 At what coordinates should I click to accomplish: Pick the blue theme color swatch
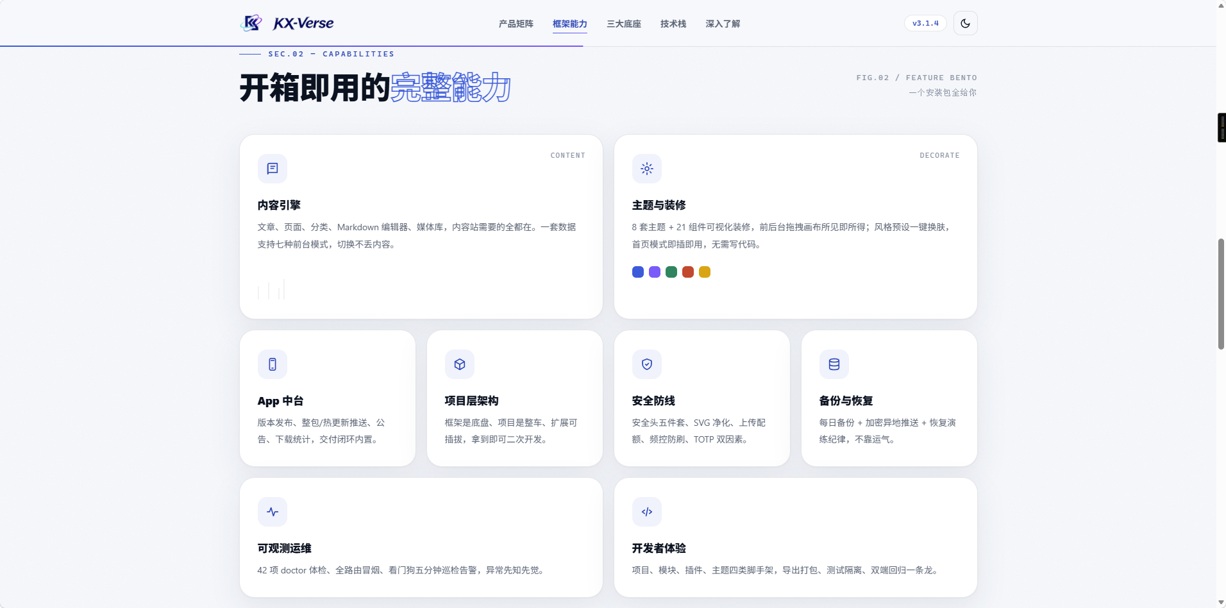pyautogui.click(x=638, y=272)
